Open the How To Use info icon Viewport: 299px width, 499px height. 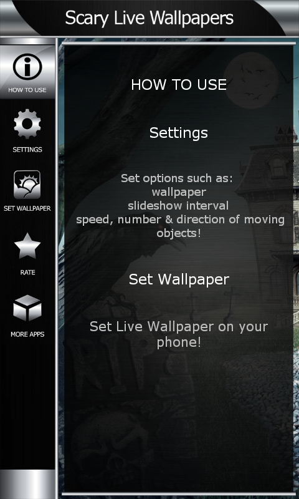tap(27, 67)
